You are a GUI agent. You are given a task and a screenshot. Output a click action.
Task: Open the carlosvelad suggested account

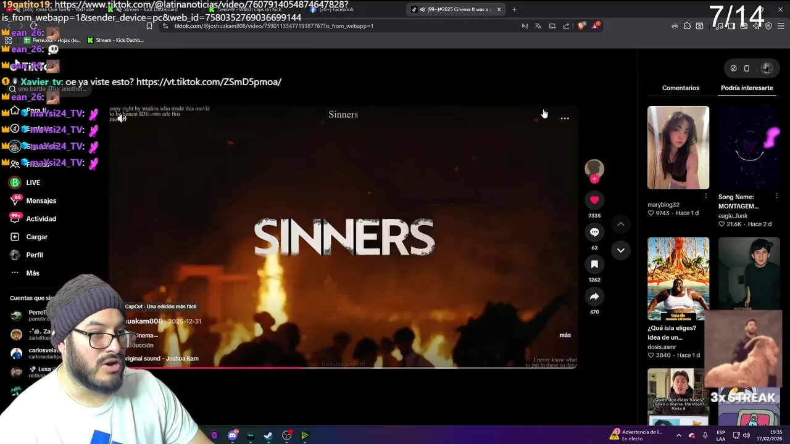click(x=37, y=353)
